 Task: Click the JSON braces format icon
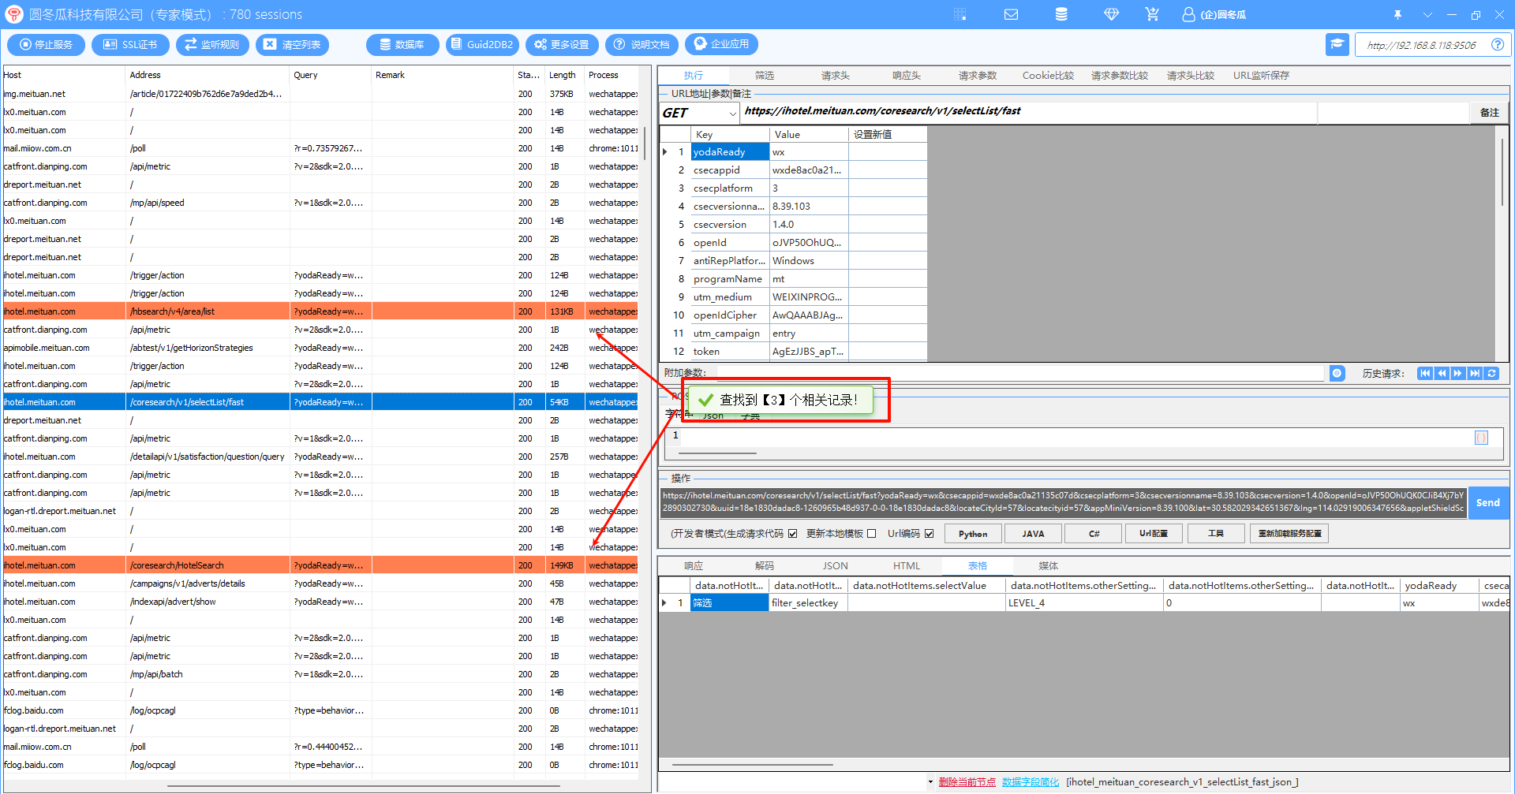(x=1481, y=438)
